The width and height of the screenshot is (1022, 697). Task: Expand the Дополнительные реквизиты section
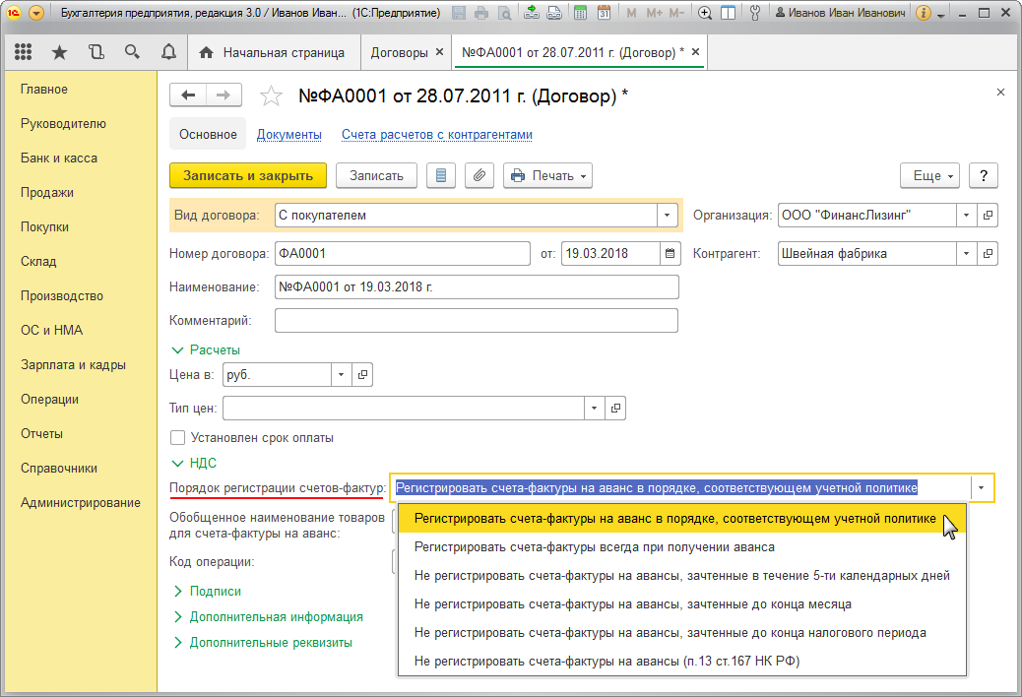(263, 642)
